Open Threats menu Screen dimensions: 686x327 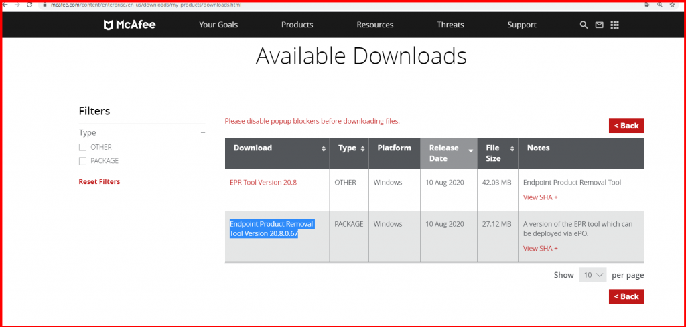450,25
